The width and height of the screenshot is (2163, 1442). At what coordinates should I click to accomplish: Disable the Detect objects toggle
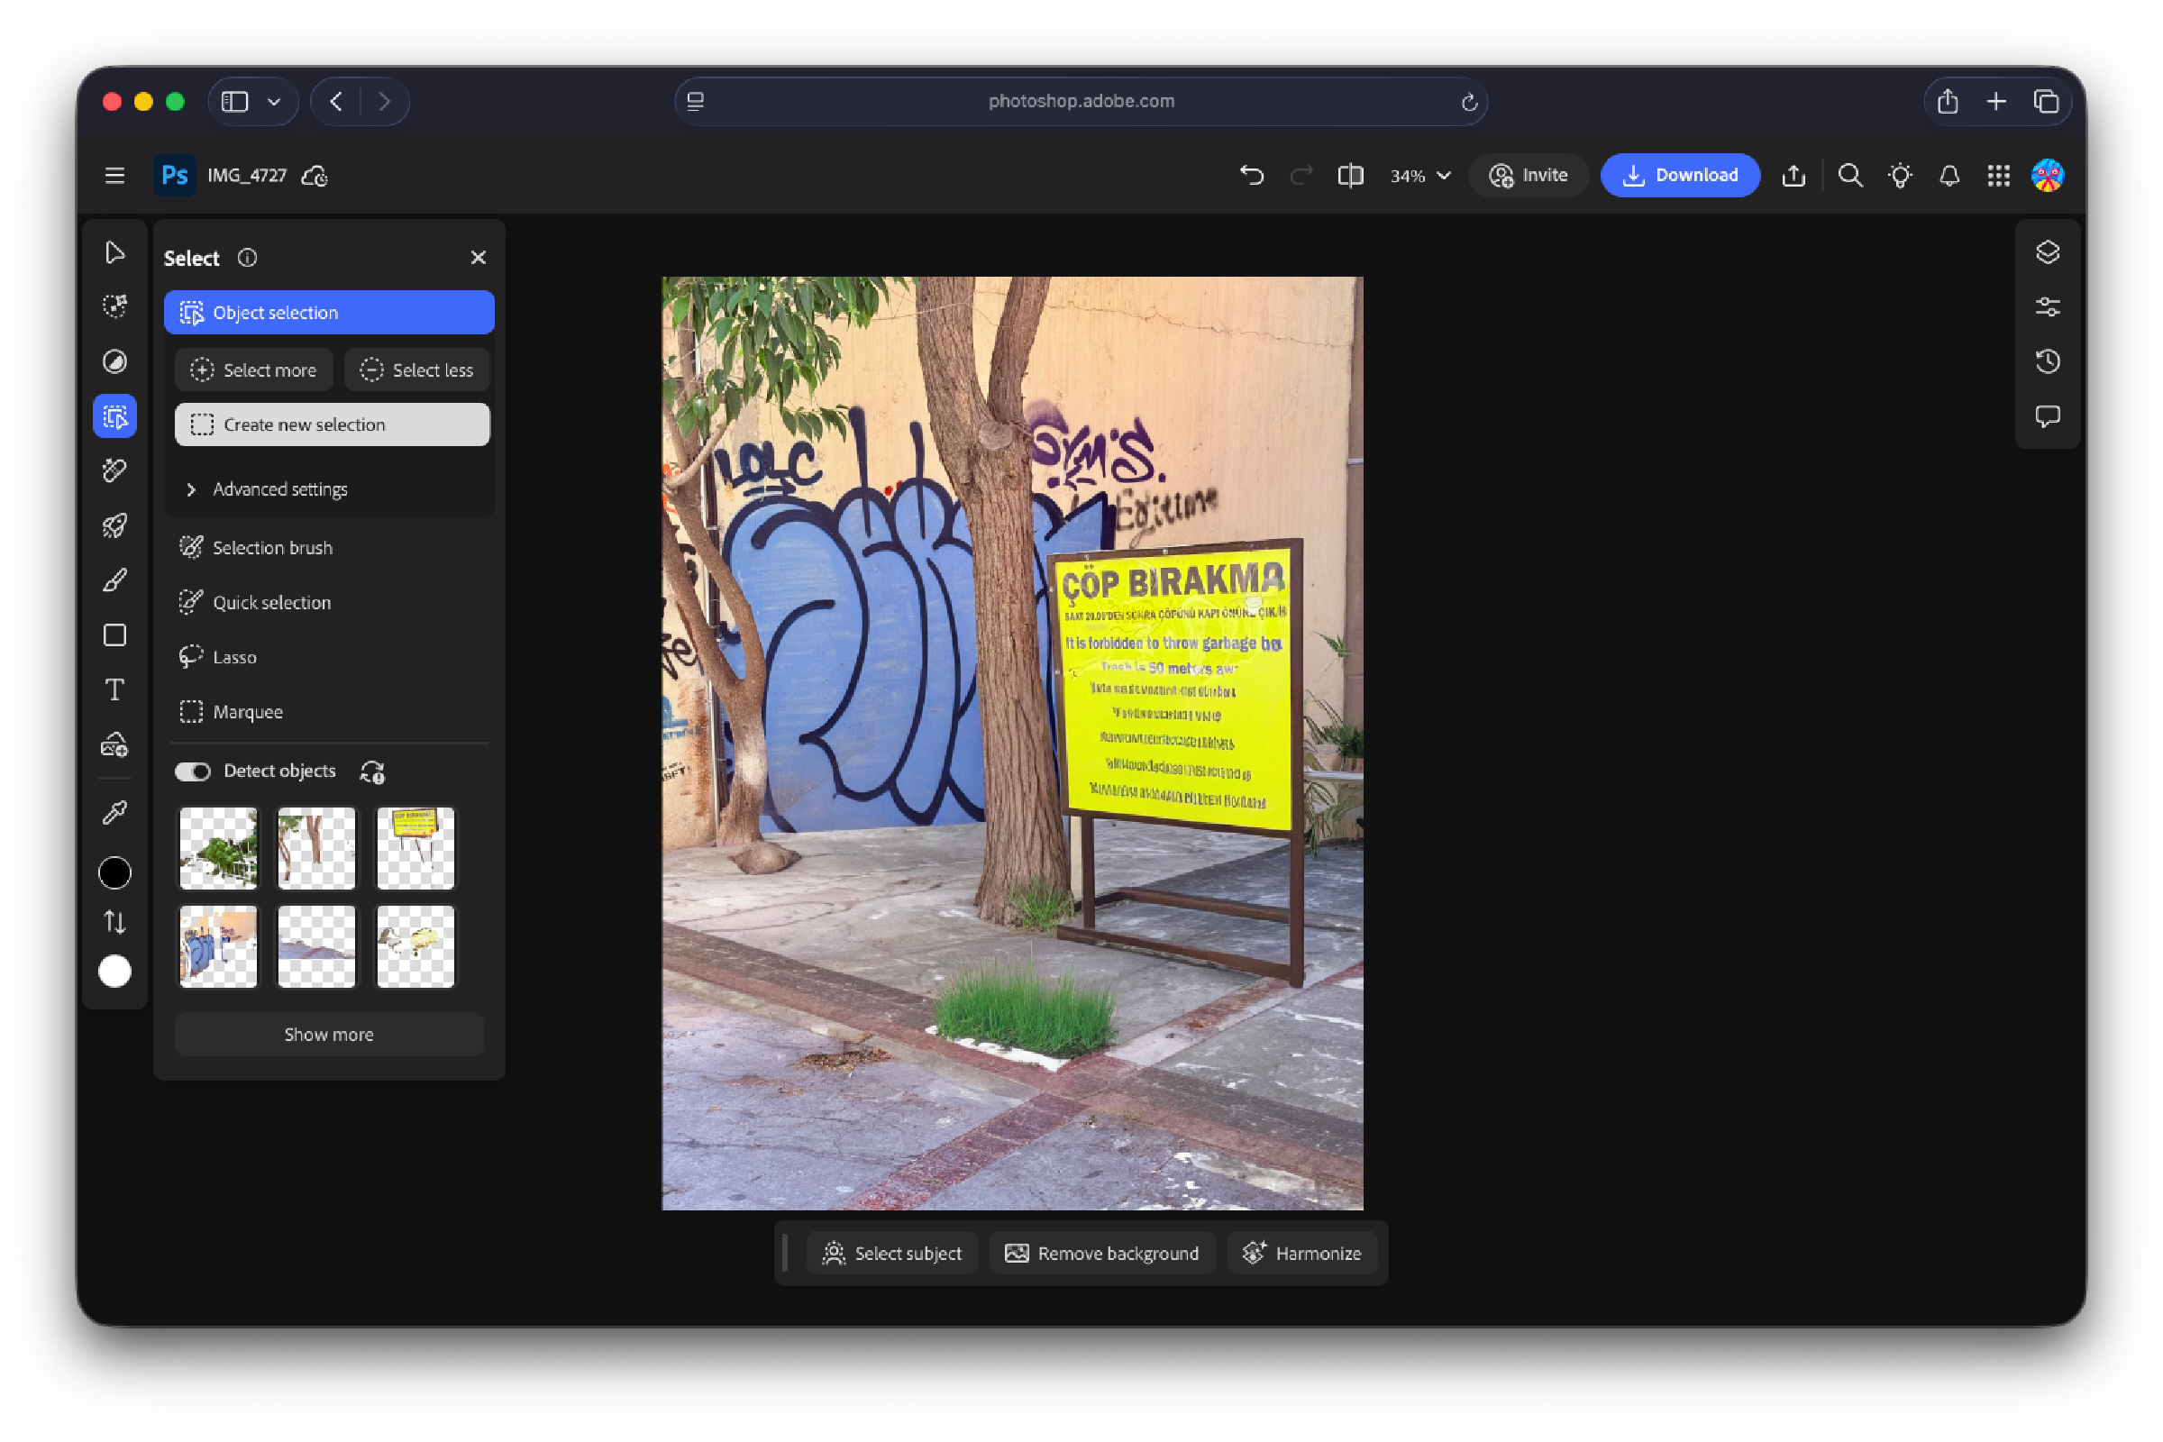tap(193, 771)
